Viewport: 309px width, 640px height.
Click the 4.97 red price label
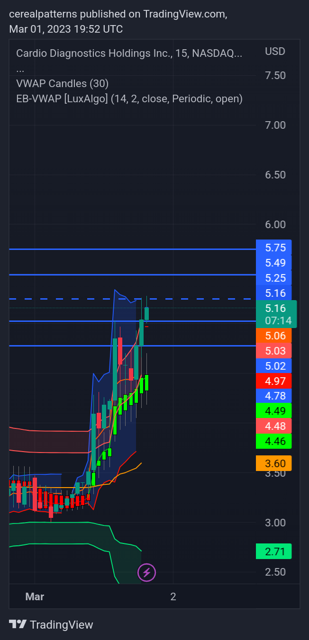273,381
